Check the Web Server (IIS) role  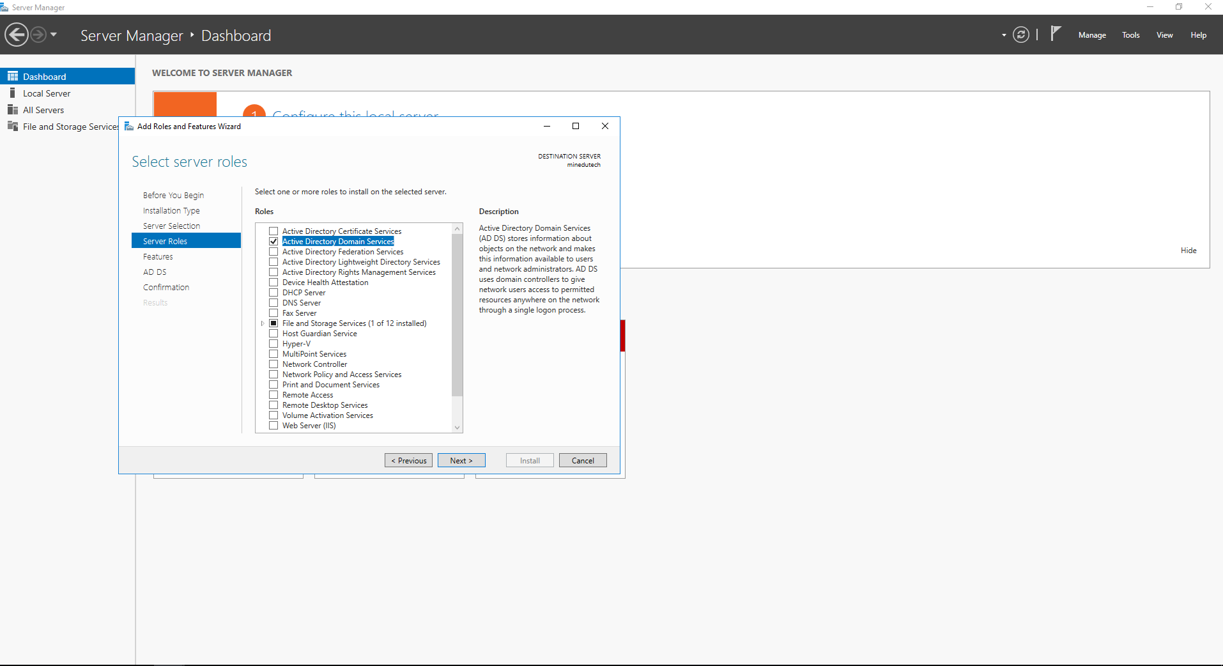[273, 425]
